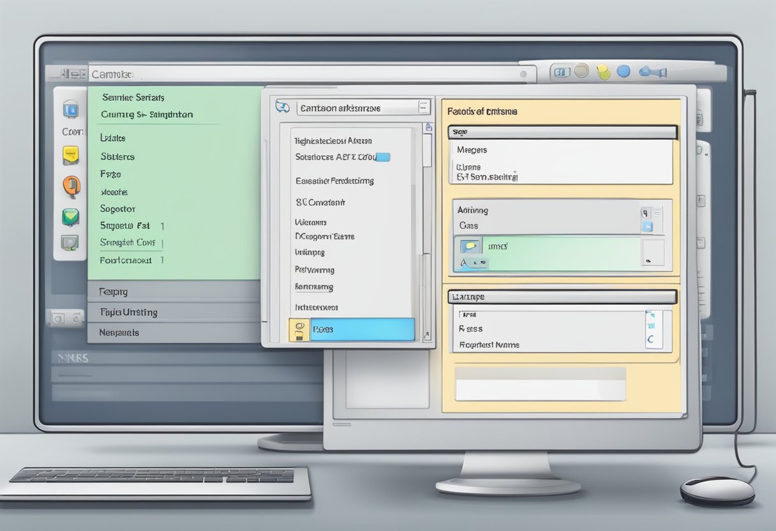776x531 pixels.
Task: Open the 'Cantaon' combo box dropdown button
Action: (424, 107)
